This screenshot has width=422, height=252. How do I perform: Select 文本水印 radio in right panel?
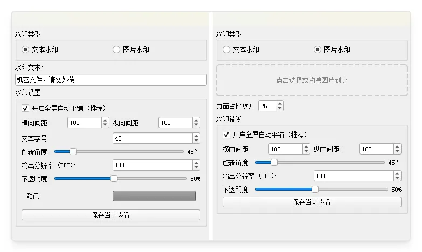tap(226, 50)
